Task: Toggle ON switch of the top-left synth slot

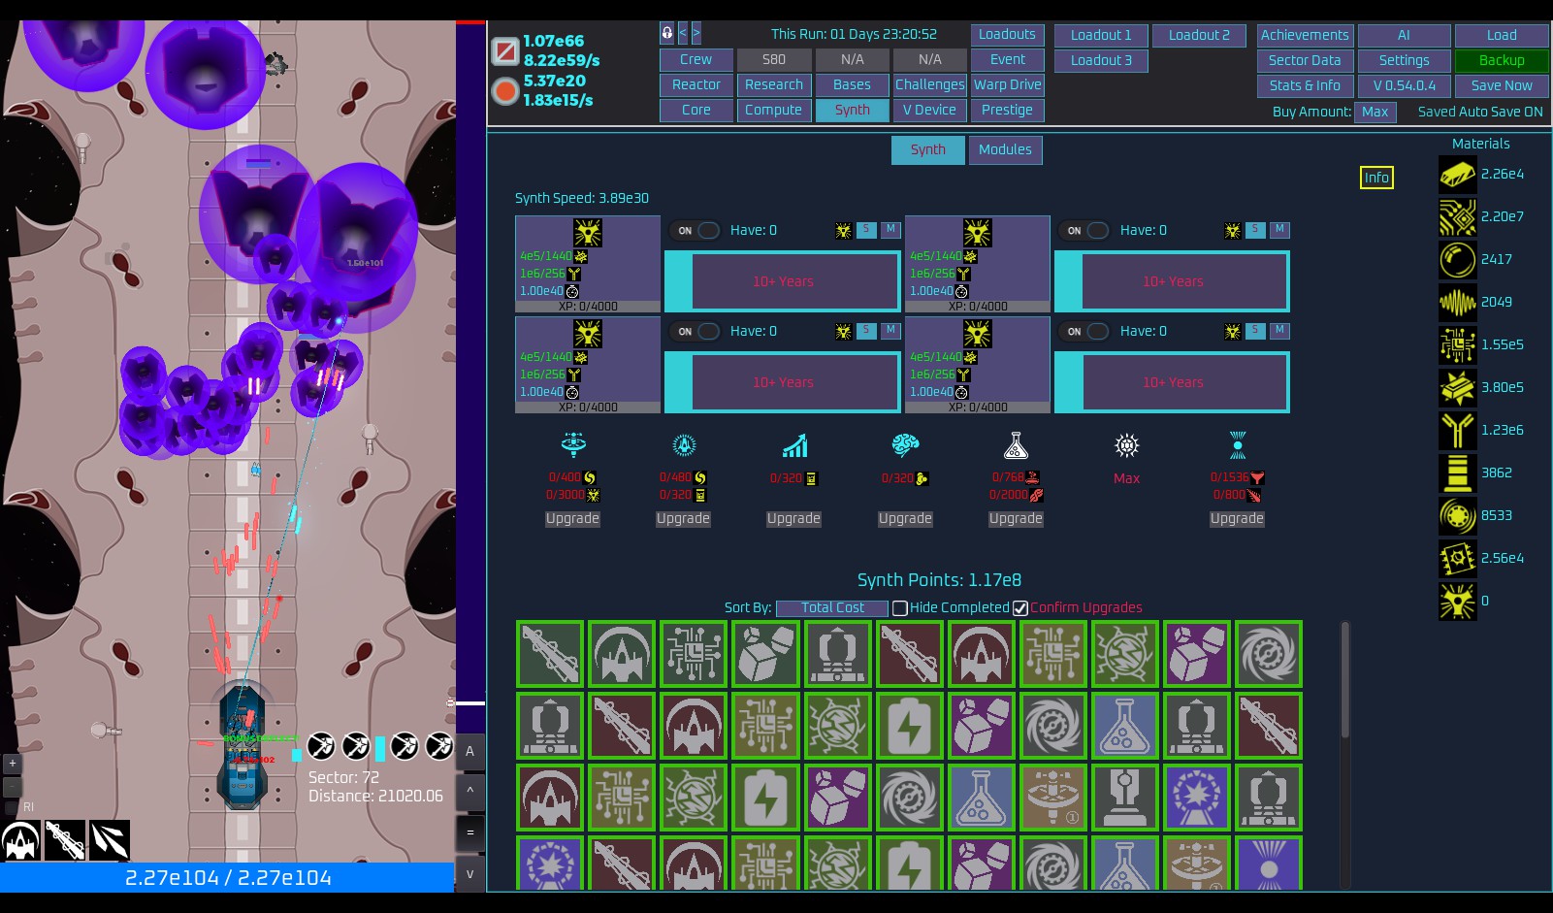Action: click(x=696, y=230)
